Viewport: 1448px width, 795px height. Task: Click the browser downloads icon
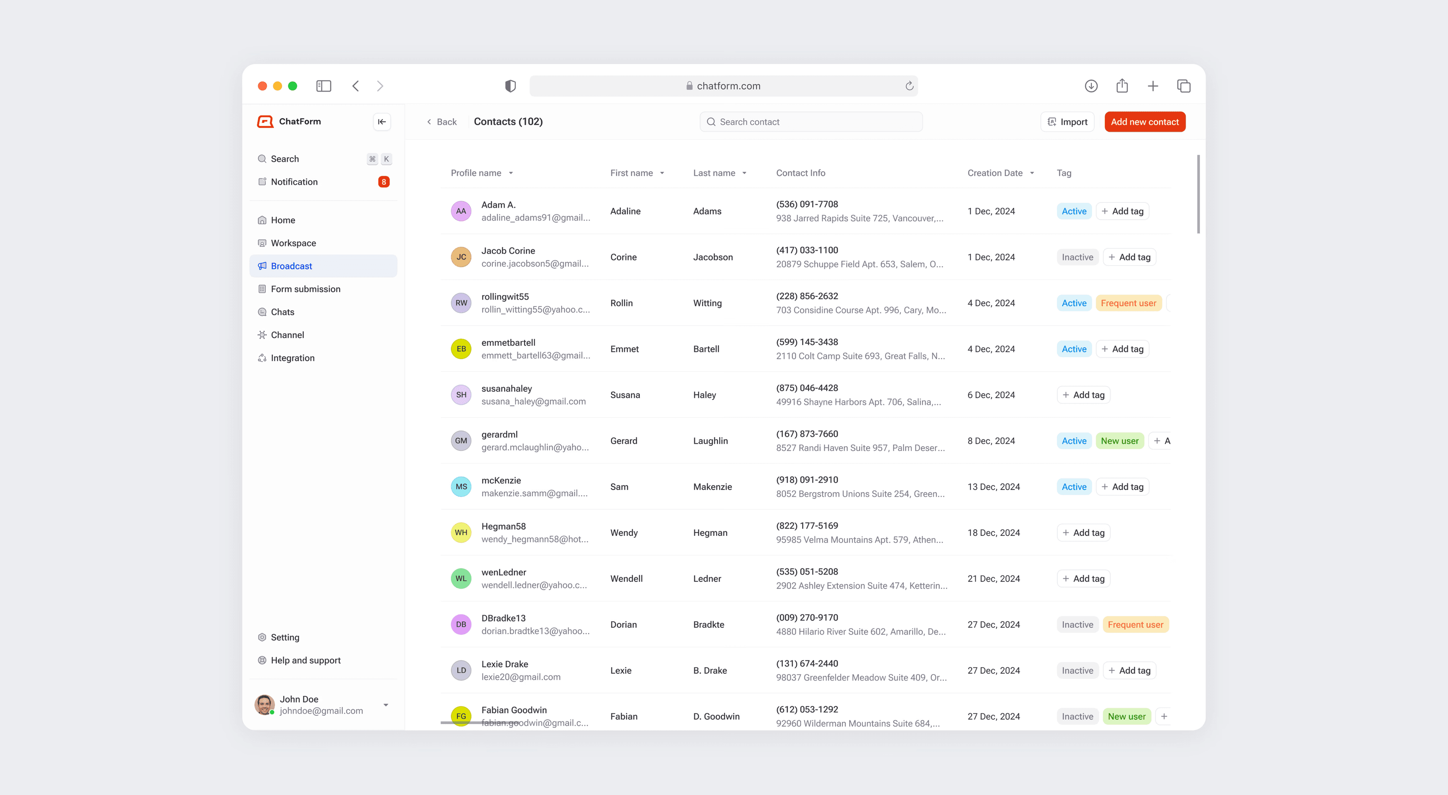(x=1091, y=86)
